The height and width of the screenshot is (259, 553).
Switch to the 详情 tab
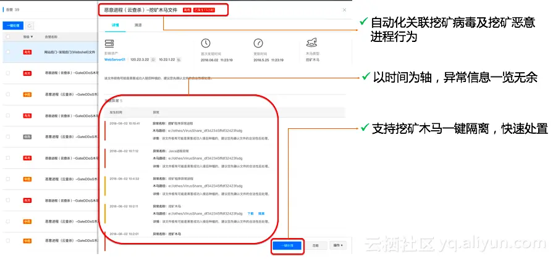[116, 25]
